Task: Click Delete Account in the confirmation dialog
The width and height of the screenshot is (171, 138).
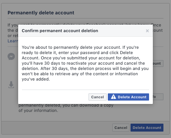Action: coord(128,97)
